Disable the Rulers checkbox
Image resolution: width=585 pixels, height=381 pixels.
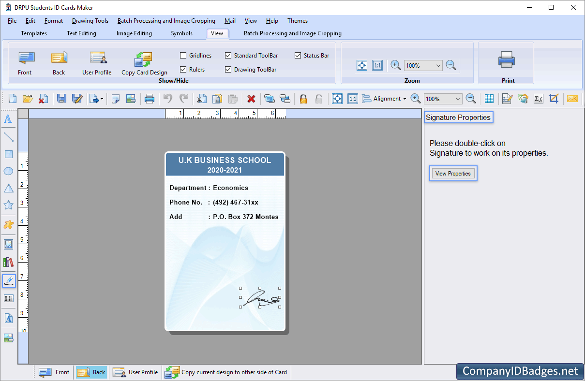(x=183, y=69)
